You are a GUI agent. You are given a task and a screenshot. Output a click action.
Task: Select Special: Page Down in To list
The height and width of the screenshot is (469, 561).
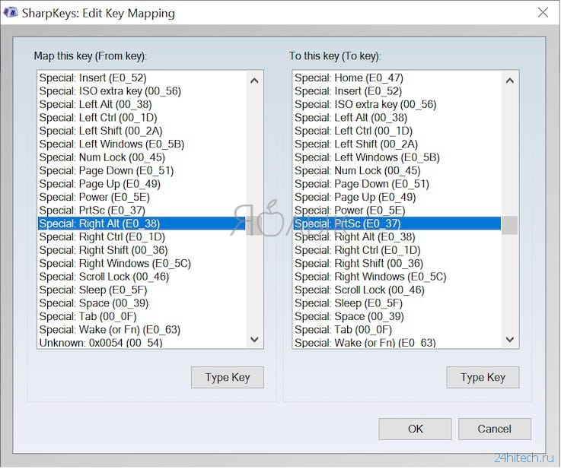[397, 184]
